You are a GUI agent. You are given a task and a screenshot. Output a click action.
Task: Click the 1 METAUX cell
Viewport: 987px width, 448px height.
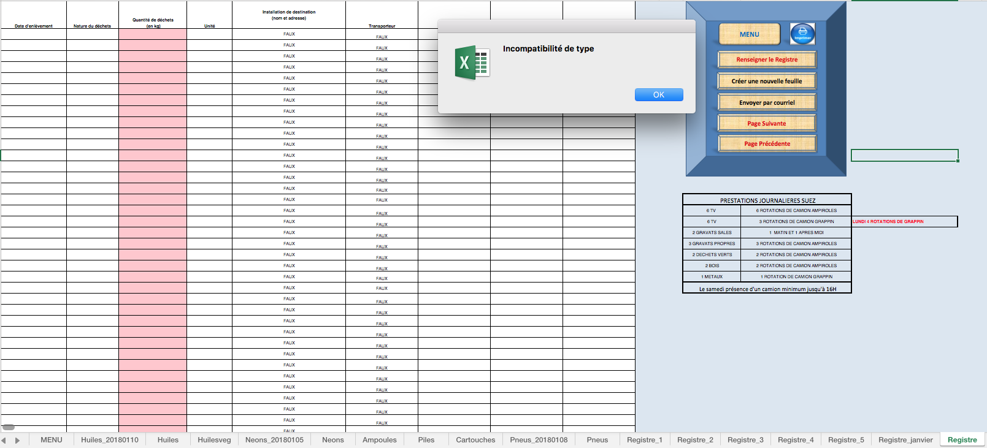712,276
